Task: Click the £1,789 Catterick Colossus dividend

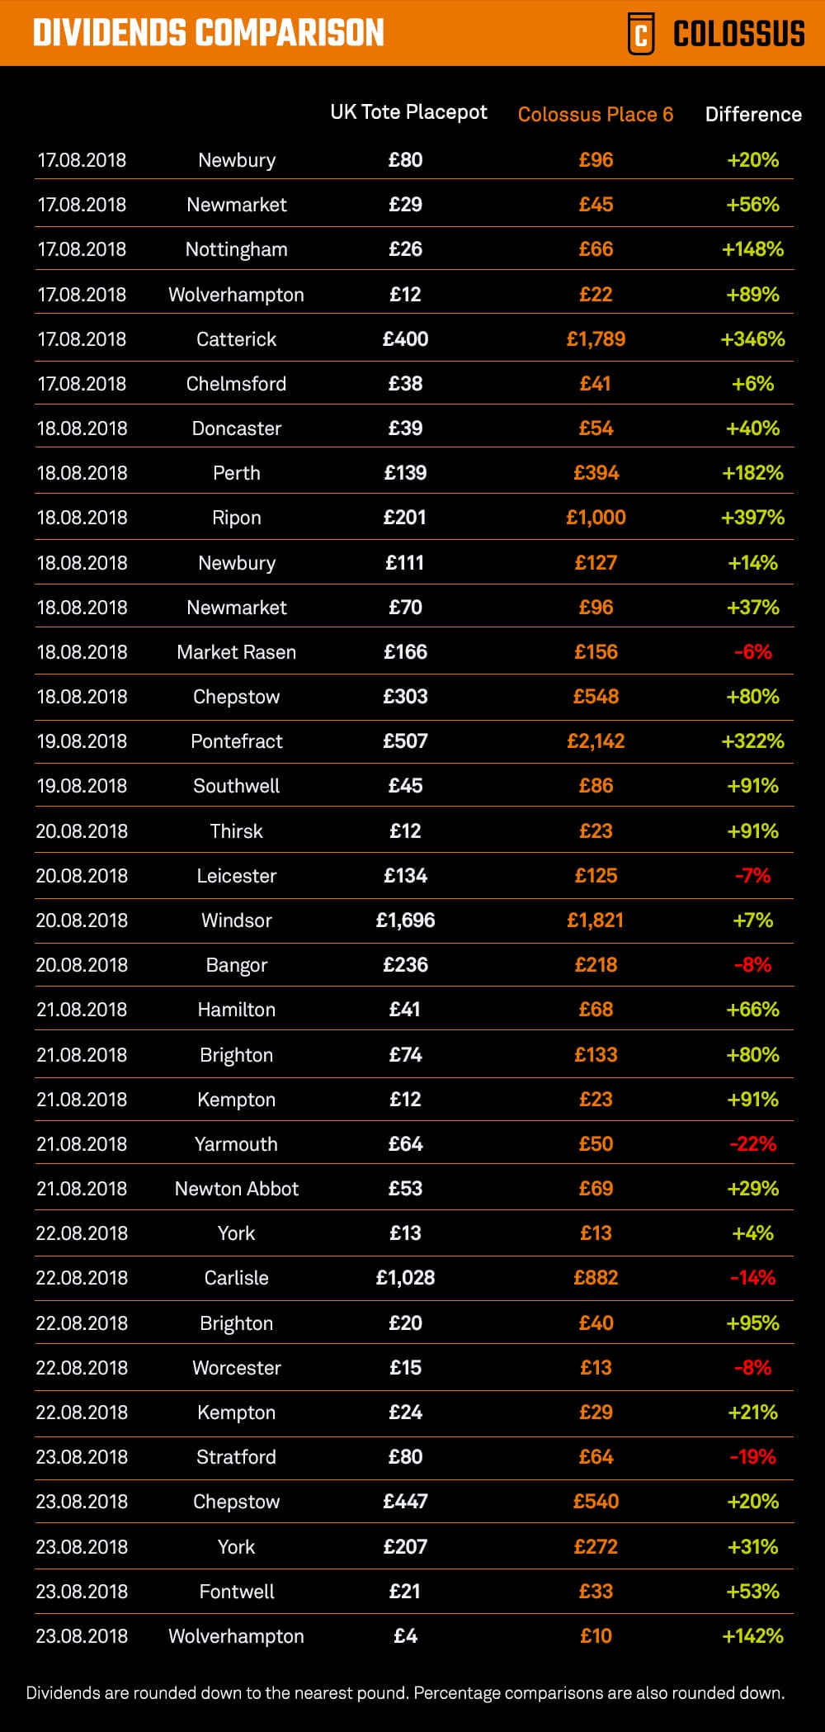Action: pos(595,339)
